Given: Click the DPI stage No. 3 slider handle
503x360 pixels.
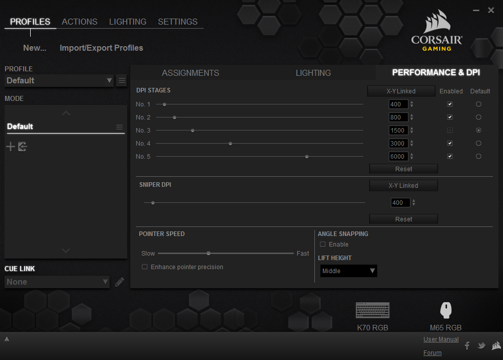Looking at the screenshot, I should [193, 131].
